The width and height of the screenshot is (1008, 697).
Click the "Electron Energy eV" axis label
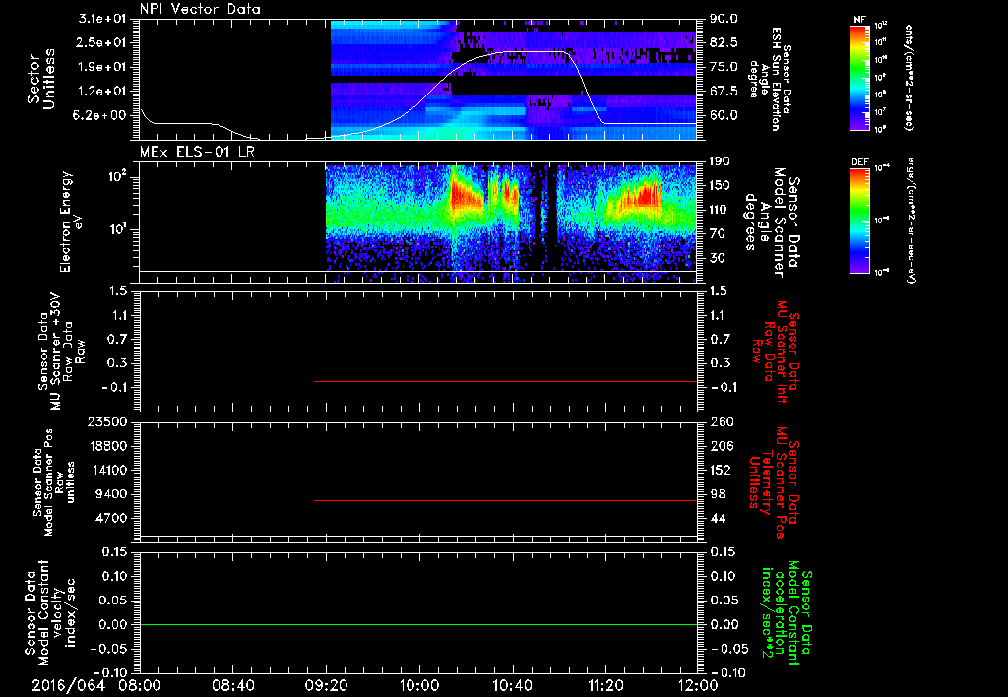(x=71, y=222)
